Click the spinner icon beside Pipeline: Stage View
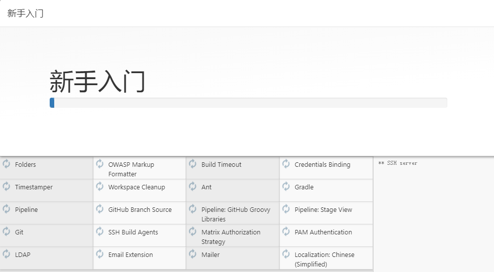 (x=286, y=209)
